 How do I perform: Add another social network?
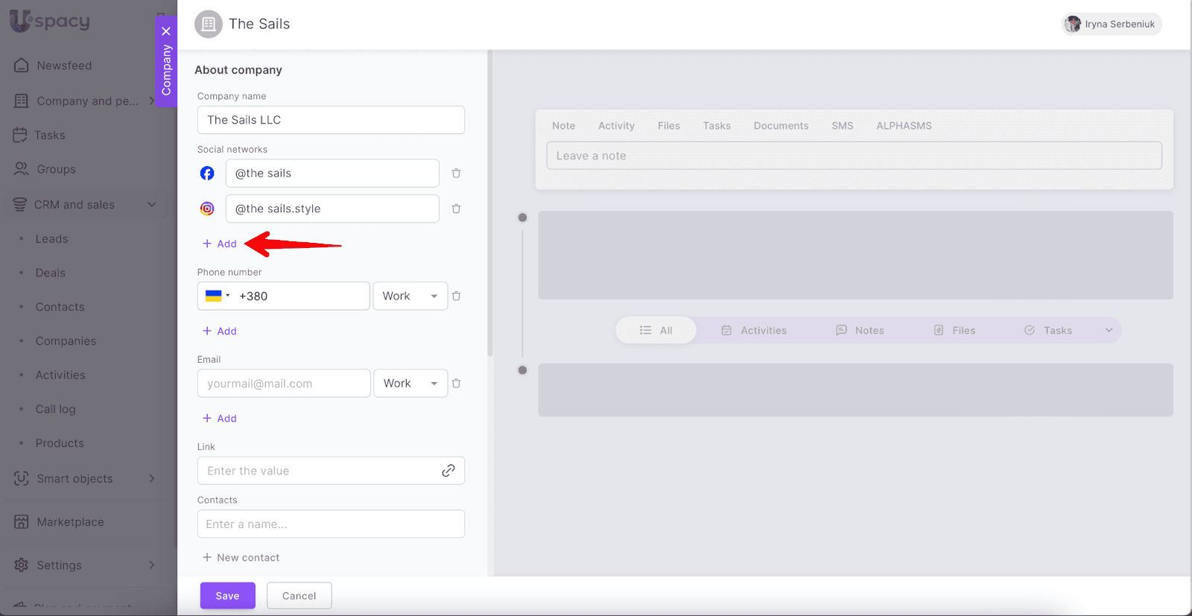click(x=220, y=244)
